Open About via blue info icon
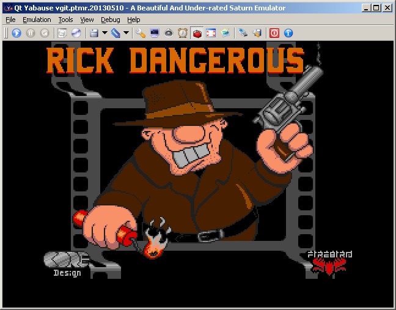 [x=288, y=33]
